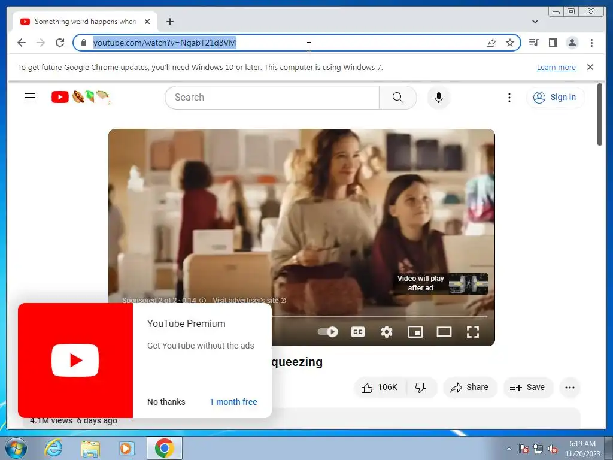Image resolution: width=613 pixels, height=460 pixels.
Task: Open the taskbar clock and date
Action: pos(582,449)
